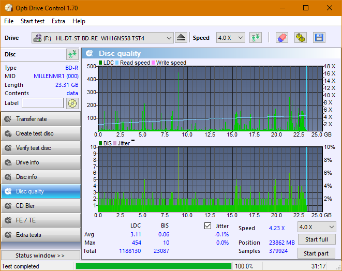Click the Start part button
Image resolution: width=342 pixels, height=271 pixels.
(316, 253)
